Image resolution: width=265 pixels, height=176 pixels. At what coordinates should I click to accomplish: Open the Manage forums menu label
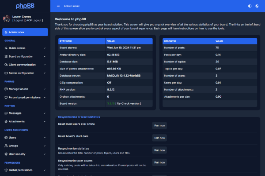click(19, 89)
